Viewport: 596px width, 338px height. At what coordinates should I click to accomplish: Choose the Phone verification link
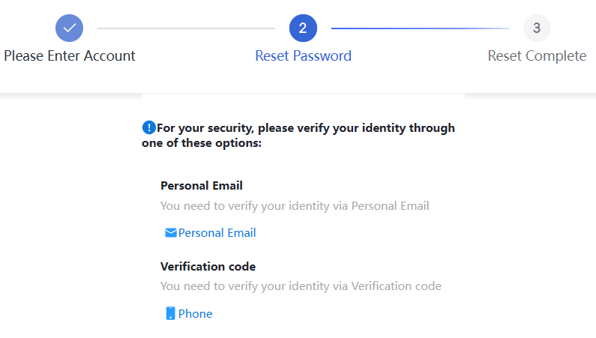(x=195, y=314)
